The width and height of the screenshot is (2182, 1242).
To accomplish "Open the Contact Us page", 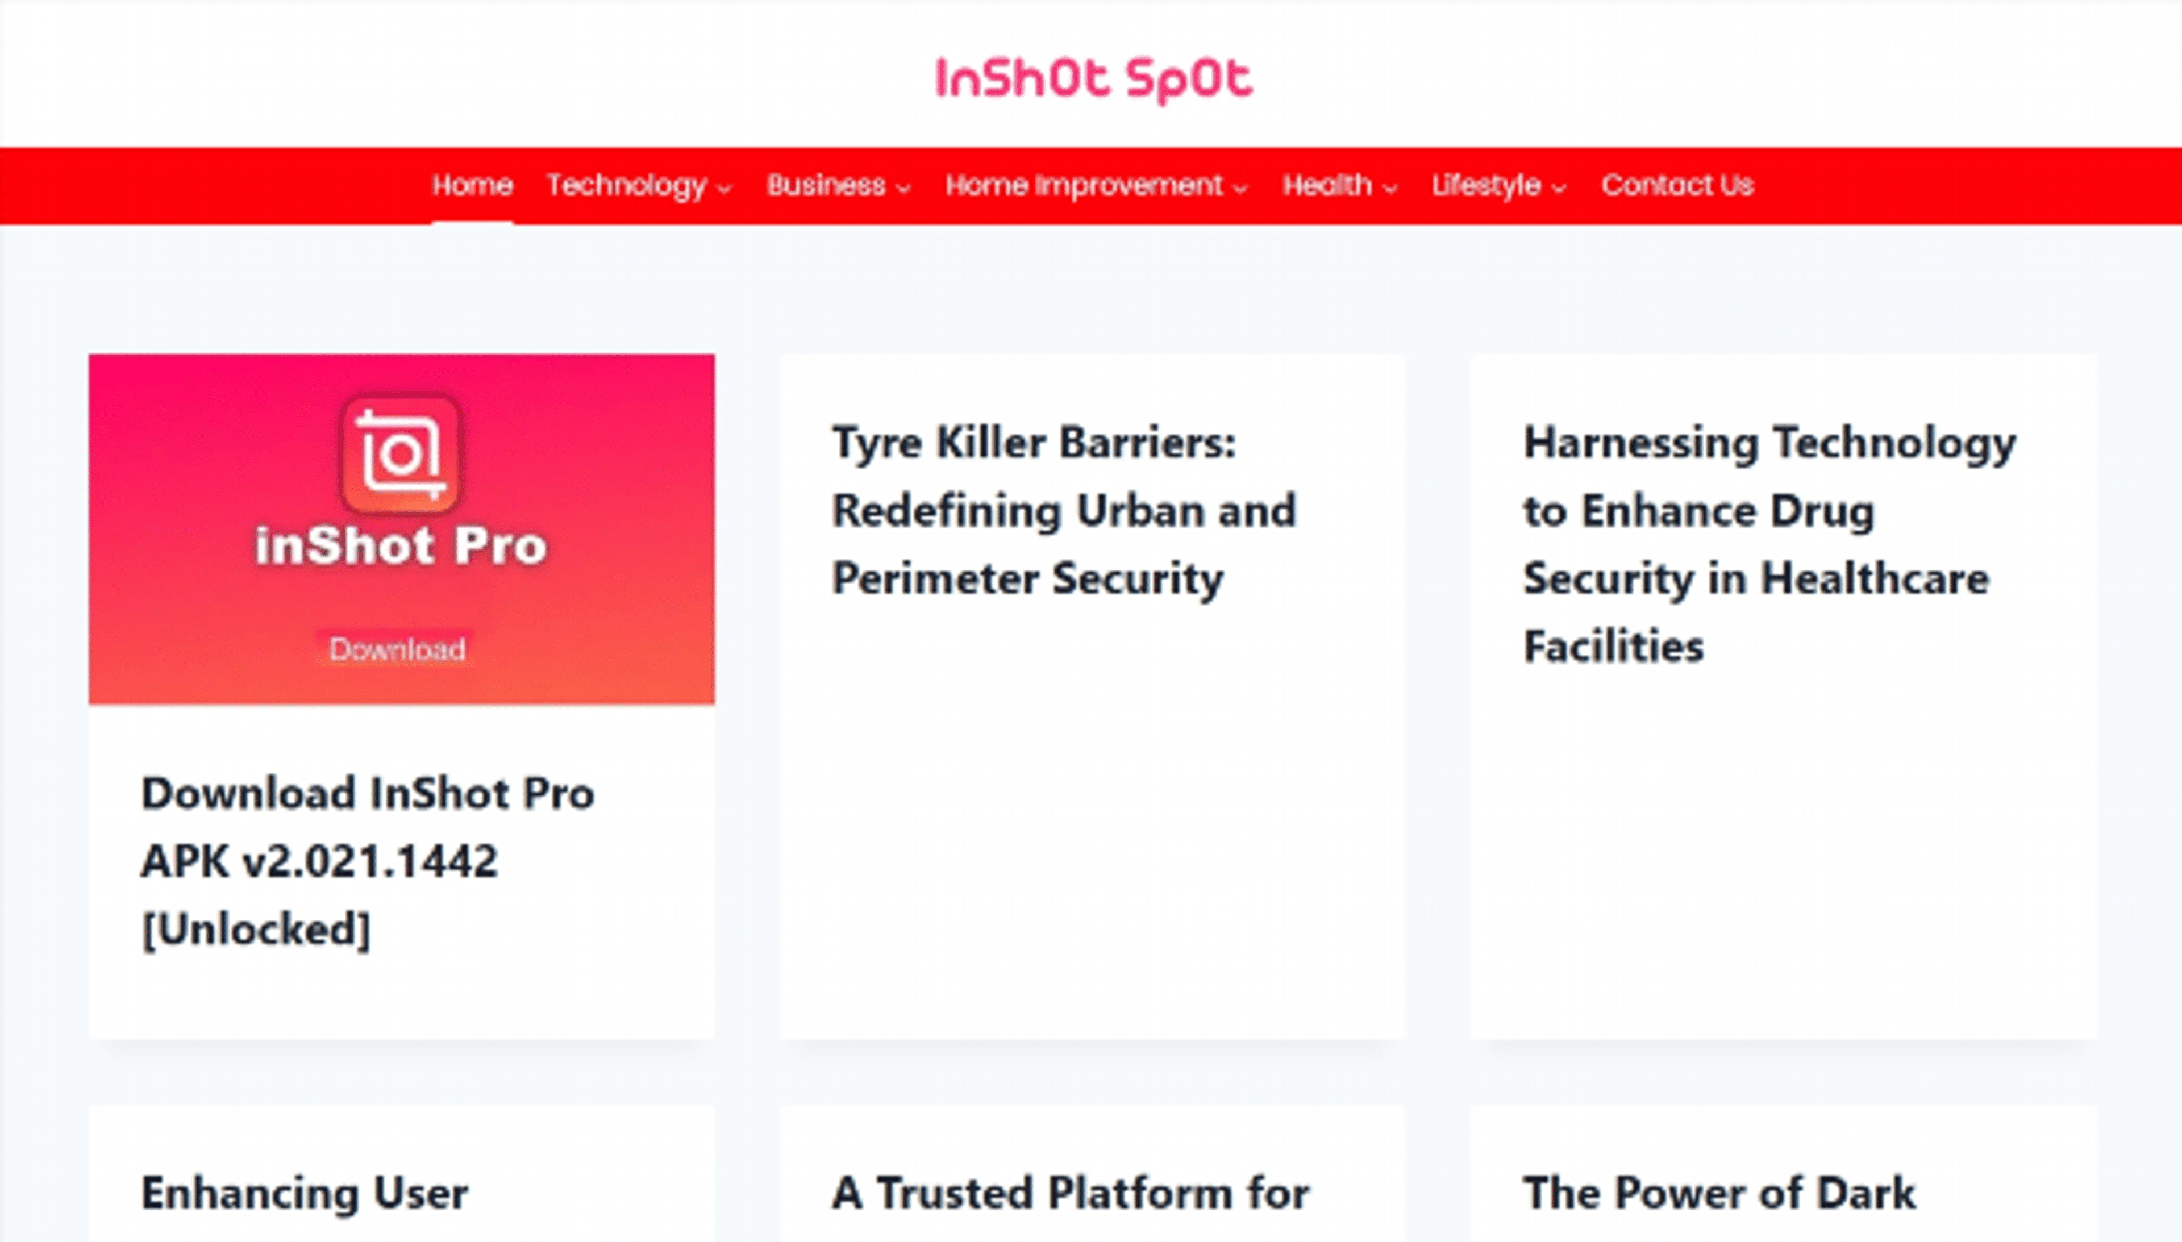I will [1677, 185].
